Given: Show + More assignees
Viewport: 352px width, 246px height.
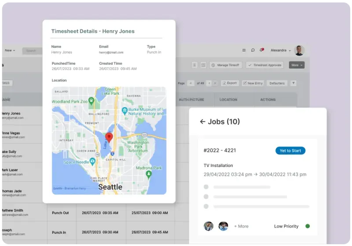Looking at the screenshot, I should click(241, 226).
